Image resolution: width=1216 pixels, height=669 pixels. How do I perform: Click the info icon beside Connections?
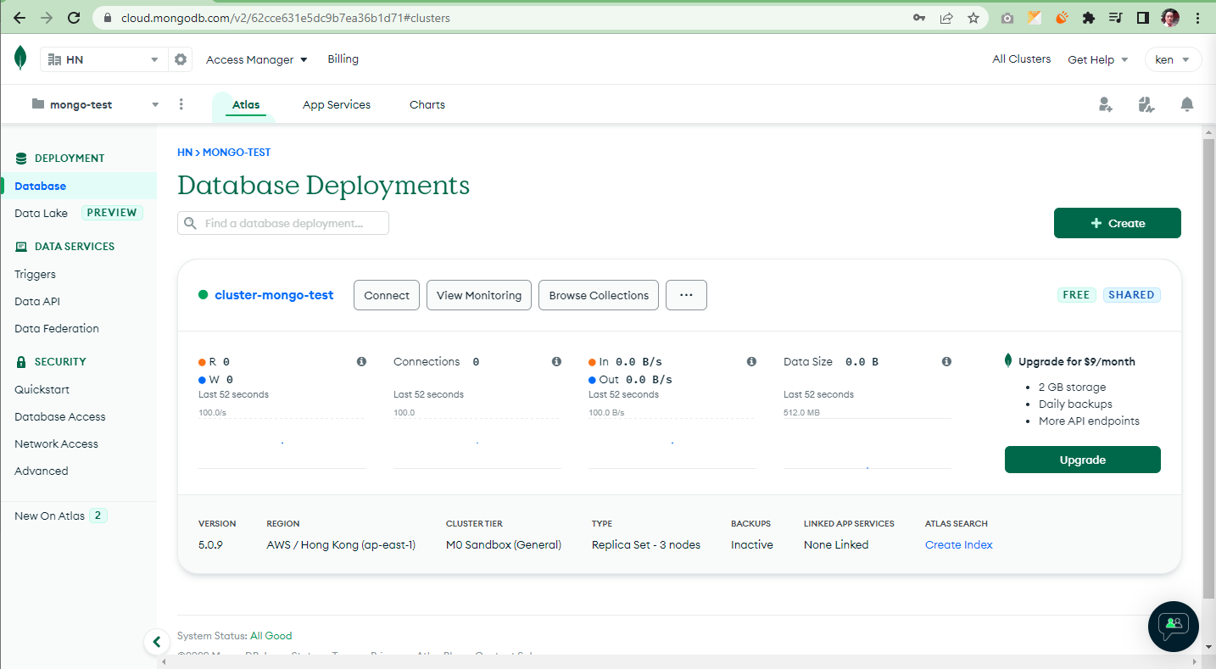[556, 361]
